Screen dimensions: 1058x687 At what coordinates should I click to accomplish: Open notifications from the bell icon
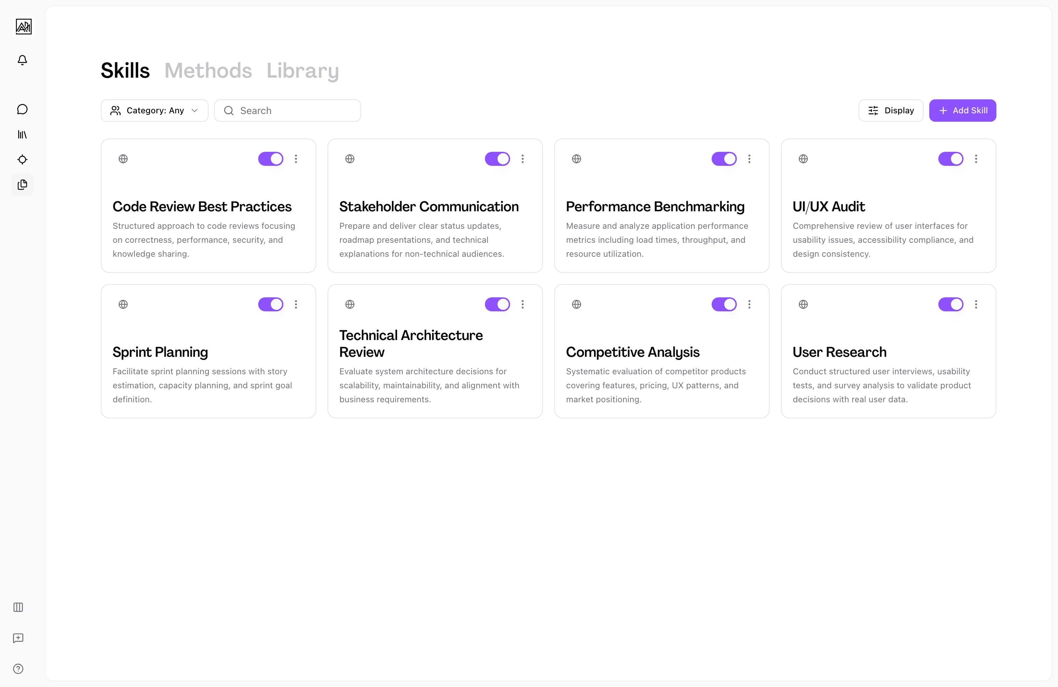[22, 60]
